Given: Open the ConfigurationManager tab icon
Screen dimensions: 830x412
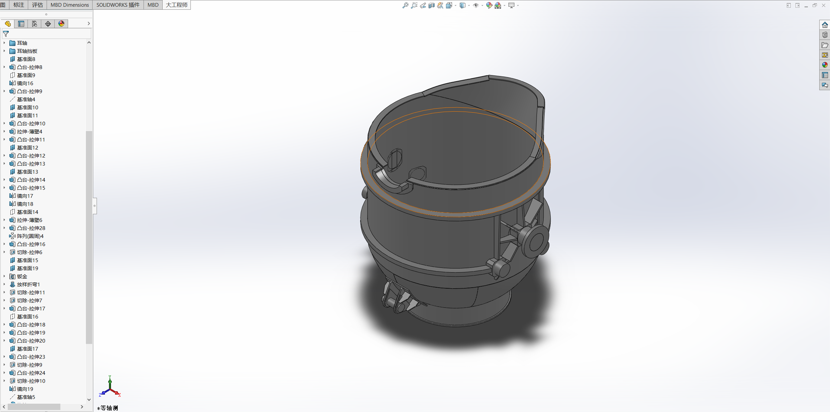Looking at the screenshot, I should [x=35, y=24].
